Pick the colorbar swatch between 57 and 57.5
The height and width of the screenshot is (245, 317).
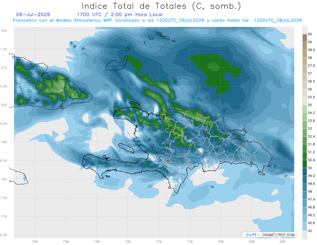click(x=305, y=70)
